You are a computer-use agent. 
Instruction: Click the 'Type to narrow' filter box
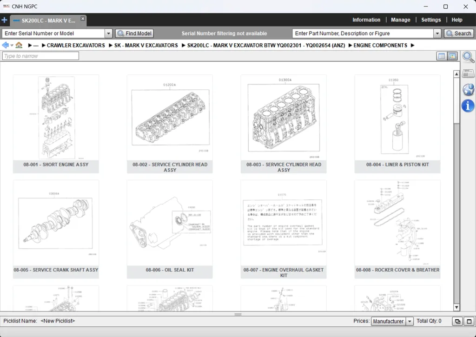click(40, 56)
